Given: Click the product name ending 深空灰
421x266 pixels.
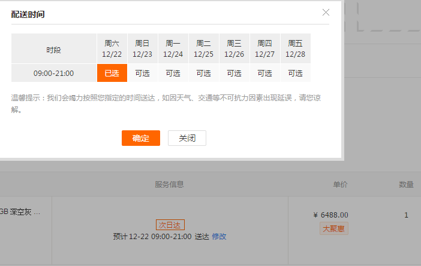Looking at the screenshot, I should (20, 212).
